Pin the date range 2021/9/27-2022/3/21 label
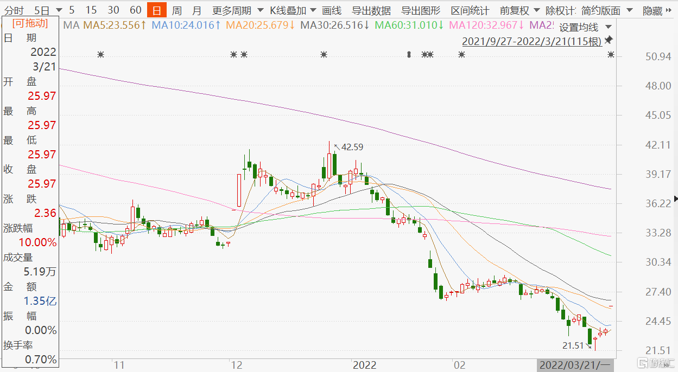 click(x=609, y=41)
